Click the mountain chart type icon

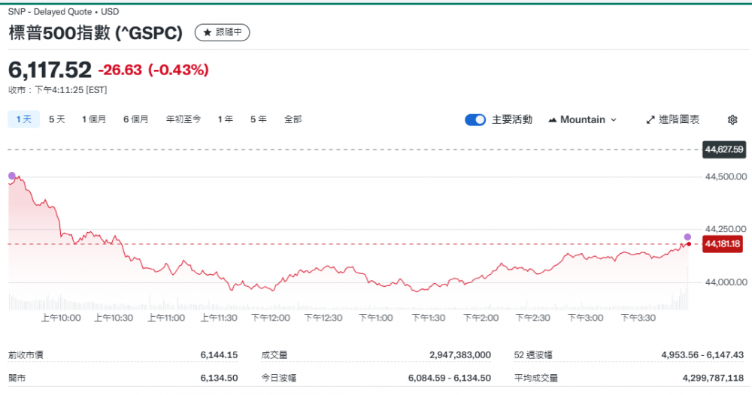(553, 120)
